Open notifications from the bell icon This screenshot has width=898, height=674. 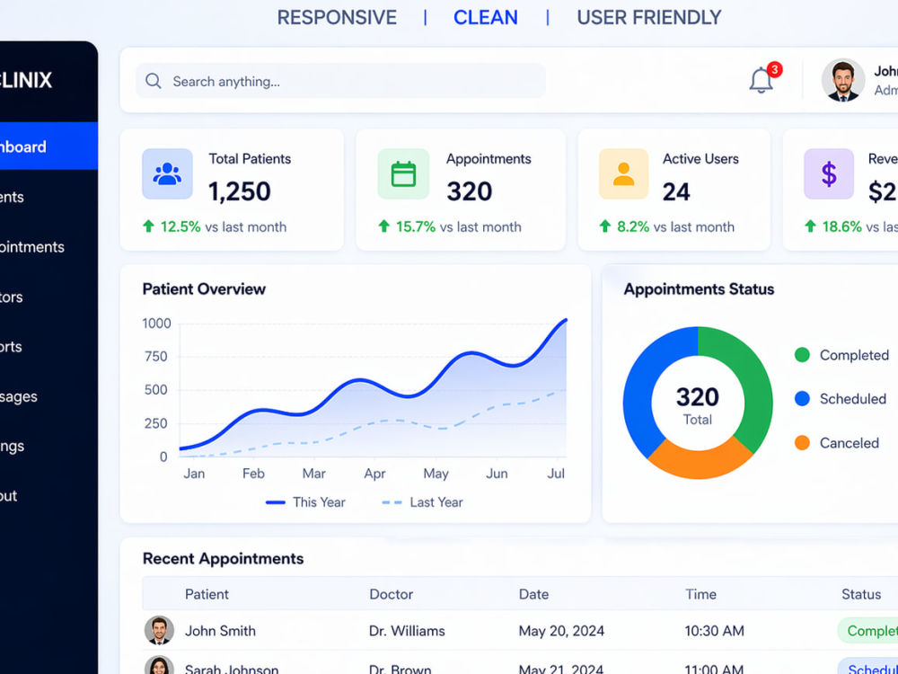[x=762, y=80]
